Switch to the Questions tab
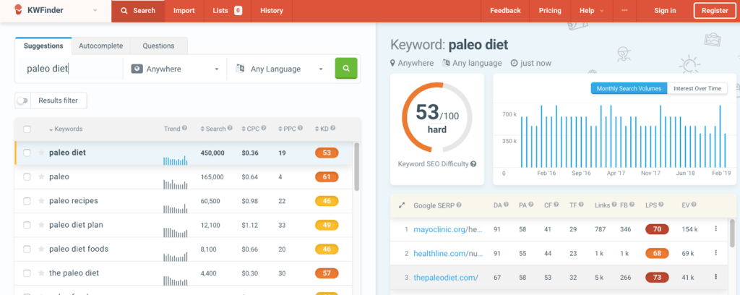The height and width of the screenshot is (295, 740). pos(158,46)
